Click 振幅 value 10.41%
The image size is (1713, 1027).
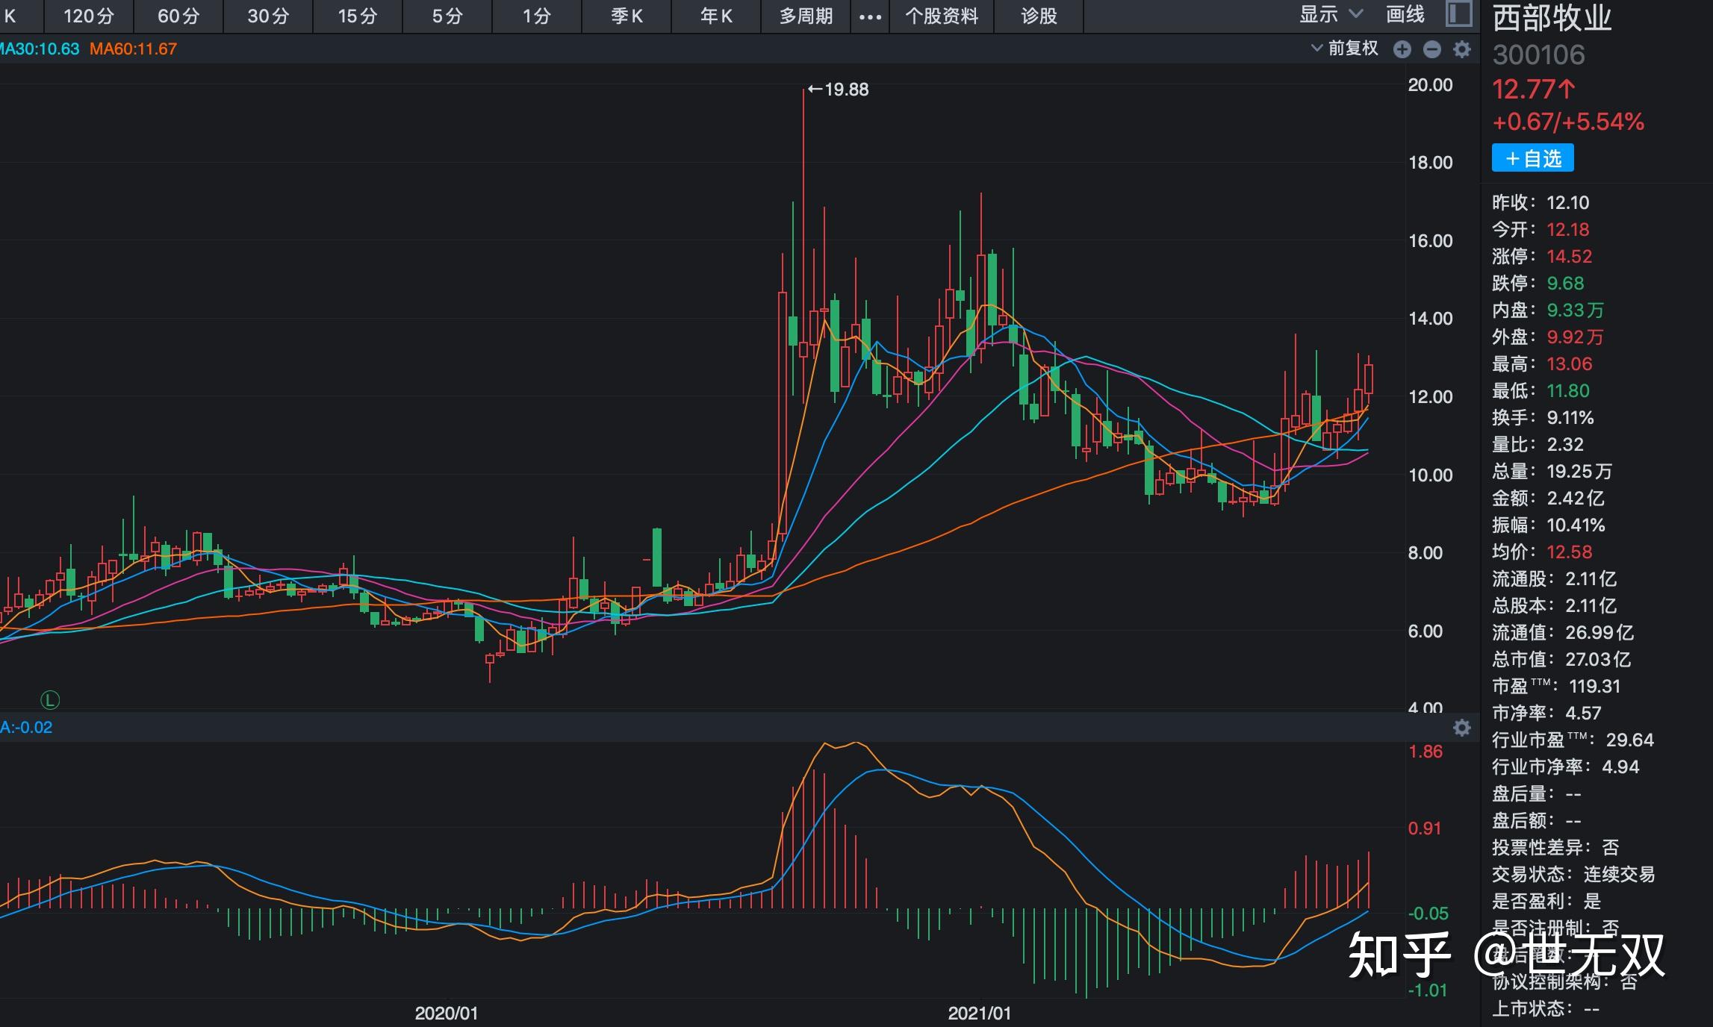[x=1576, y=525]
